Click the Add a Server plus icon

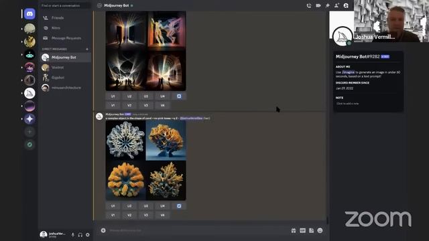point(29,132)
